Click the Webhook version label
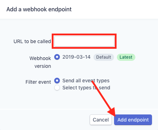 coord(40,62)
